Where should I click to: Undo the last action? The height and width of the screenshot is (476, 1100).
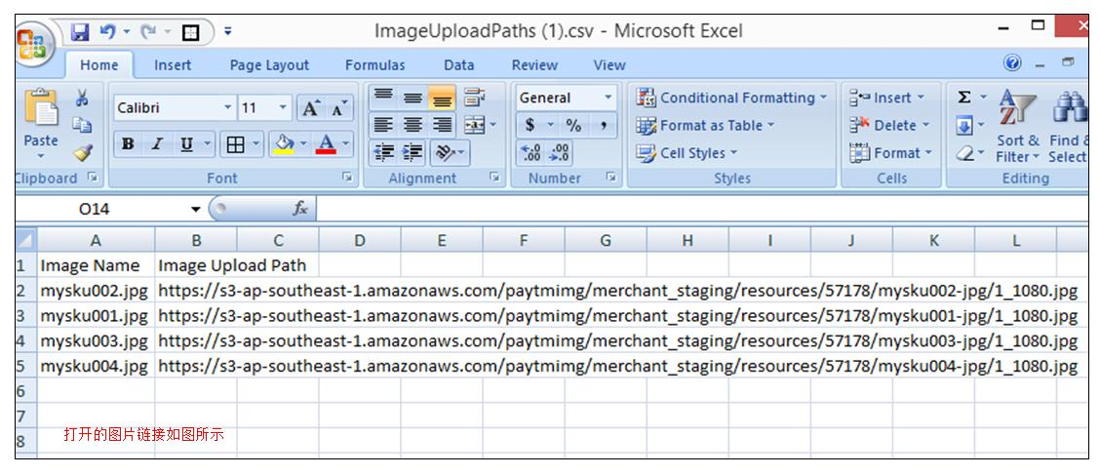click(x=107, y=31)
